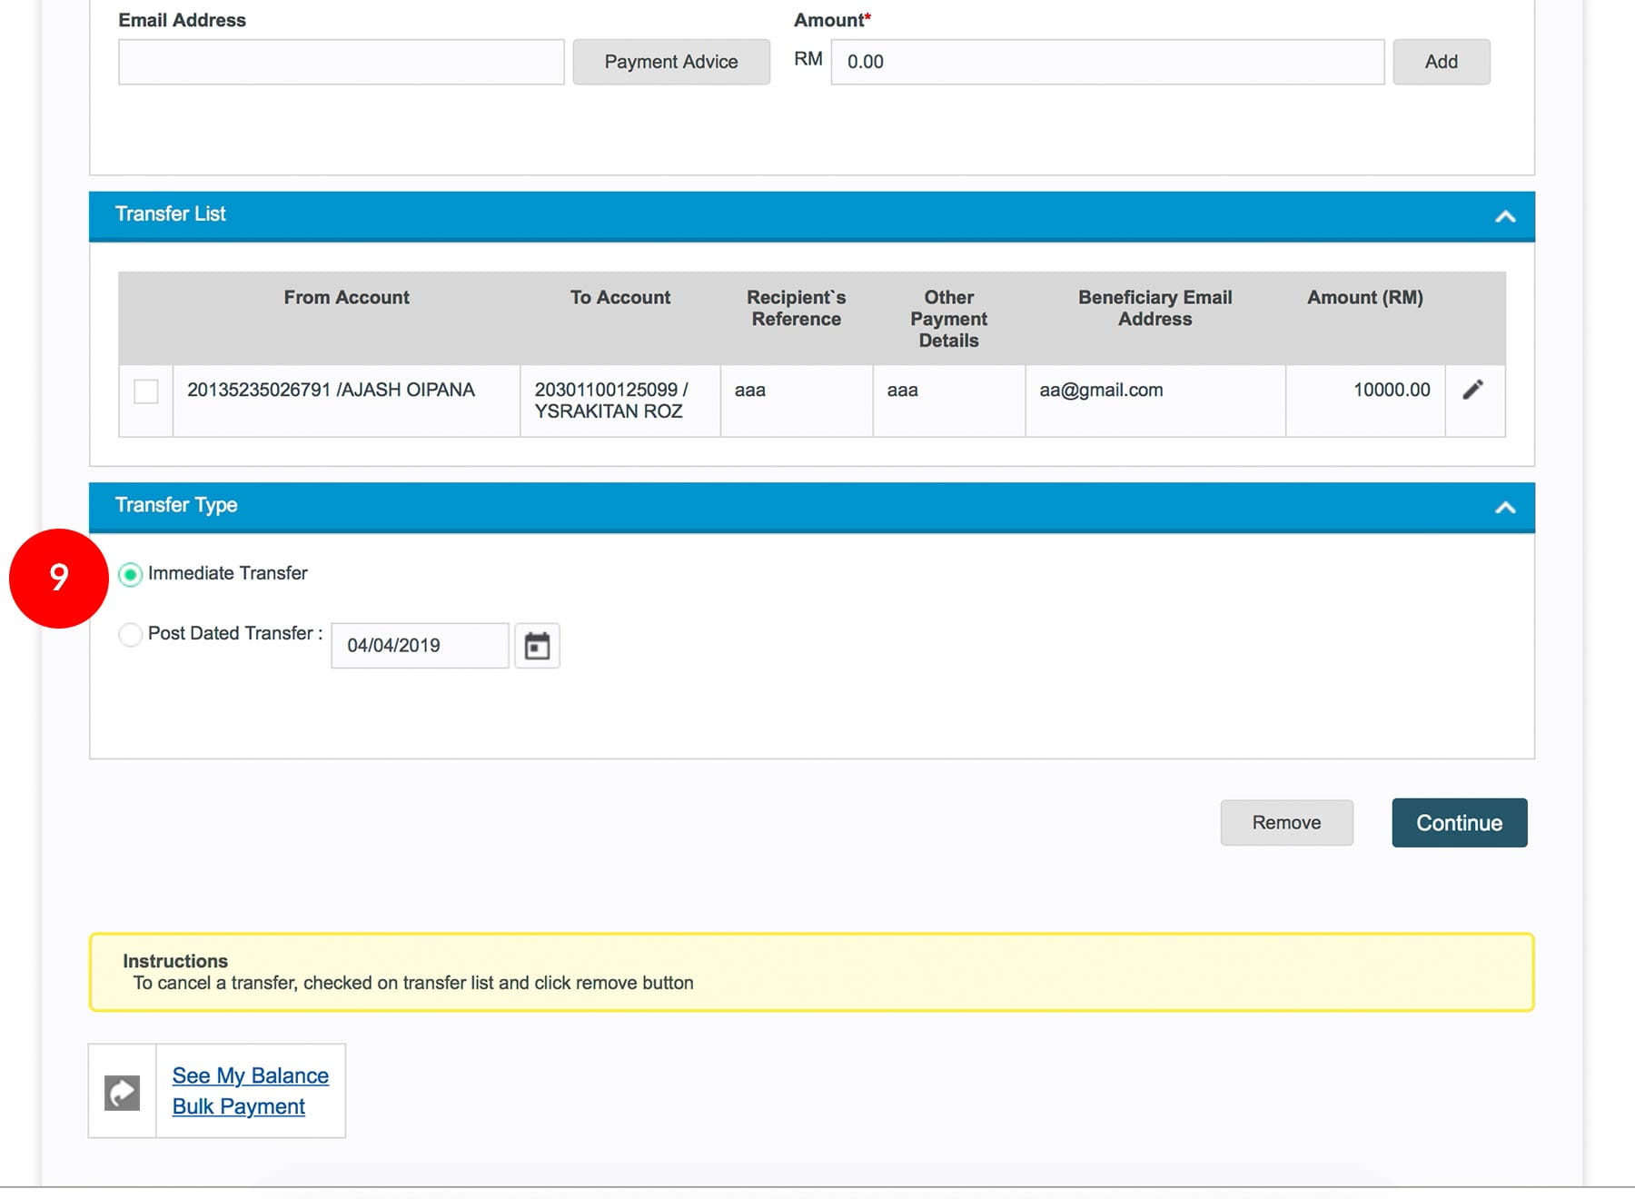Open the See My Balance link

click(251, 1075)
